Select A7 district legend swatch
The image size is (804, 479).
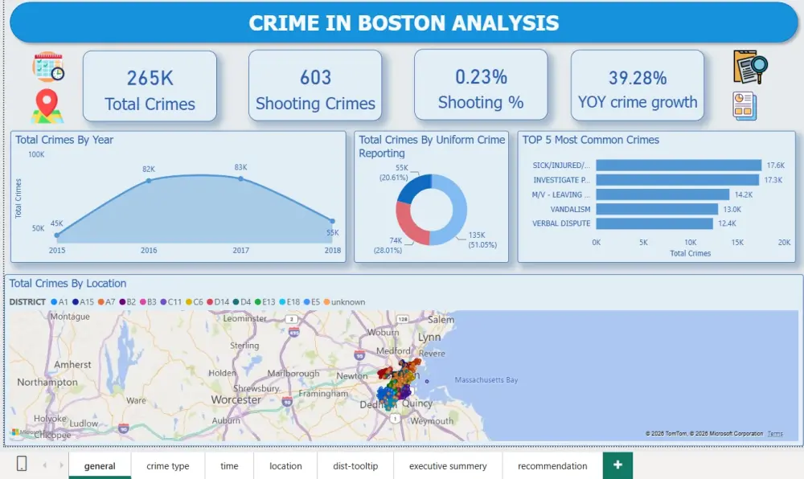tap(101, 302)
